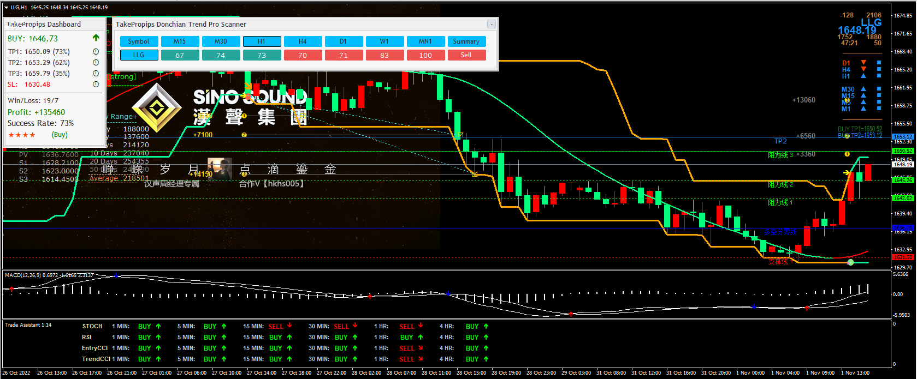Click the 1648.19 current price label on axis
The height and width of the screenshot is (379, 917).
coord(903,164)
